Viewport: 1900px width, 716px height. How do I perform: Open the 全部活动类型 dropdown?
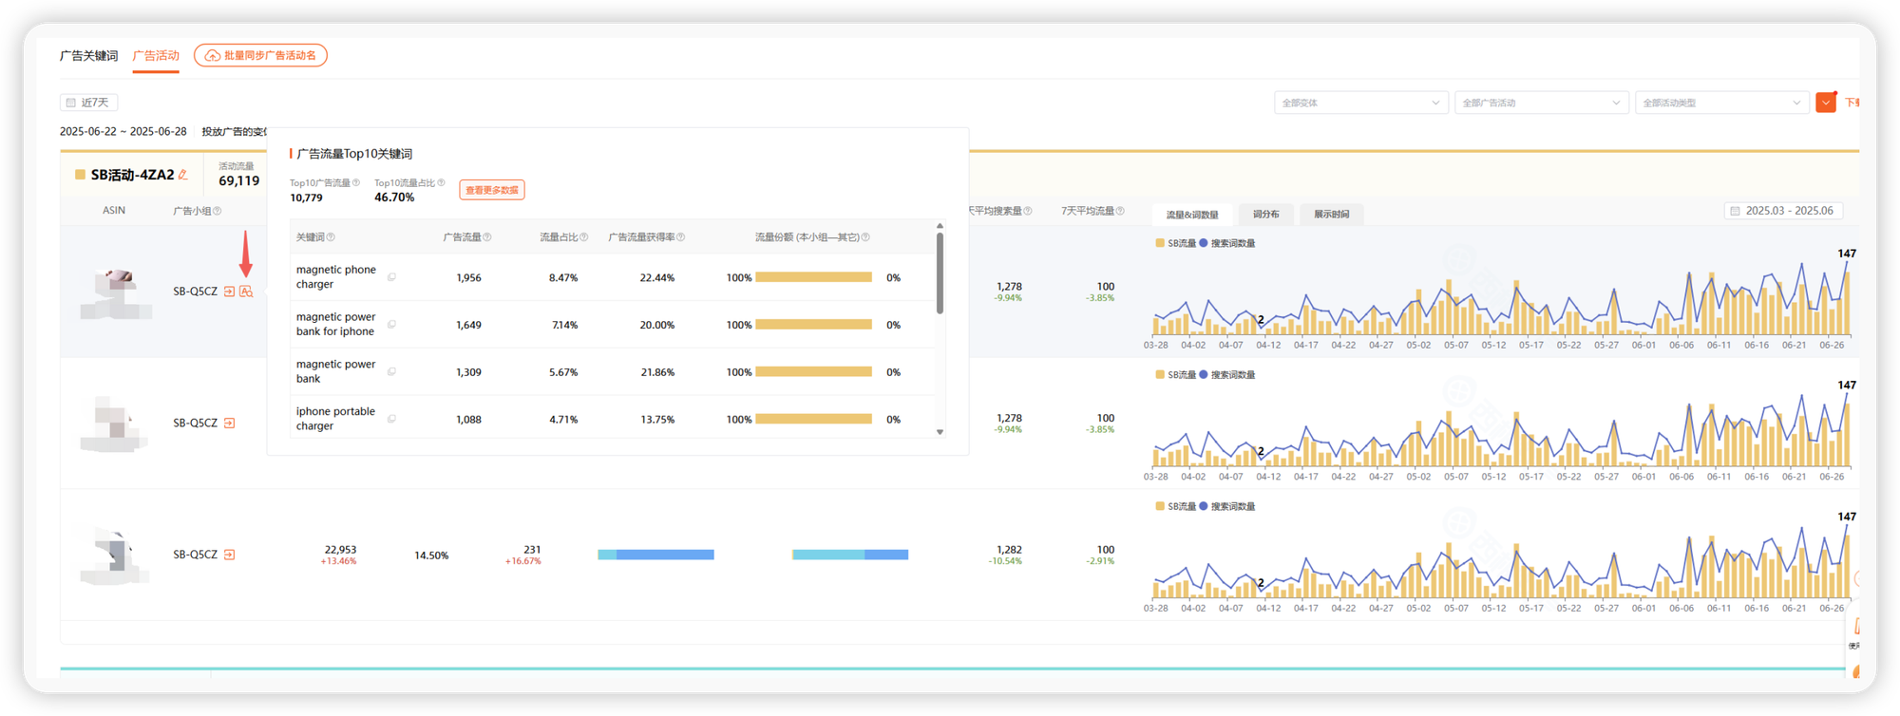click(x=1721, y=103)
